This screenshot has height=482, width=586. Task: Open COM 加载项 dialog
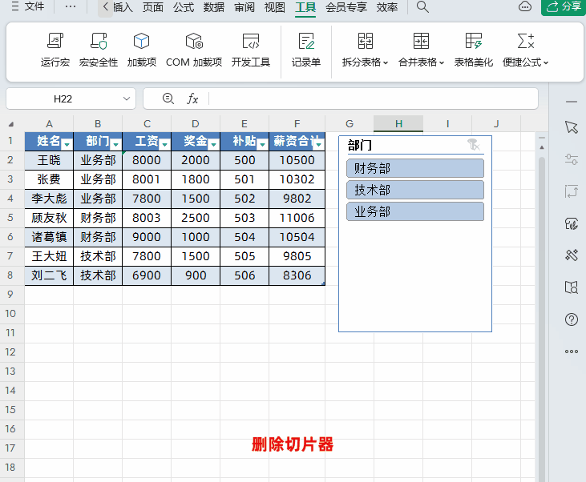(x=194, y=50)
